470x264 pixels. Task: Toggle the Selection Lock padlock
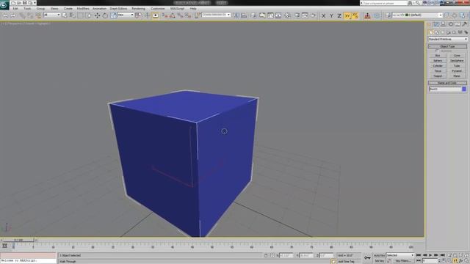point(266,255)
